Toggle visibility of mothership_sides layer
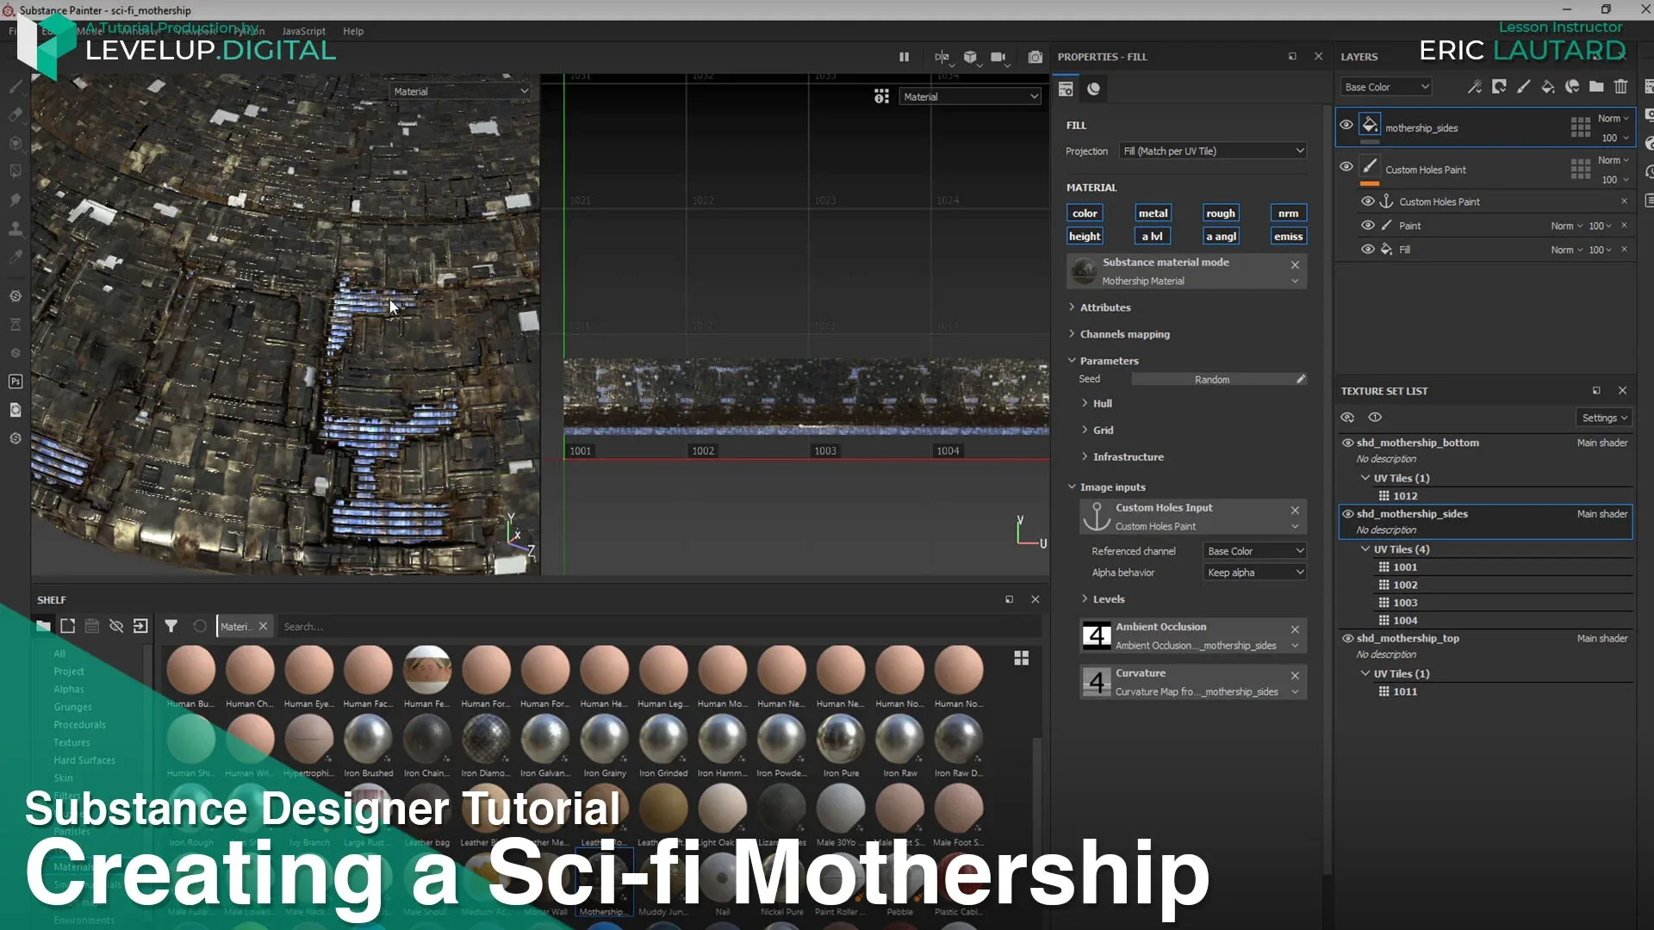The width and height of the screenshot is (1654, 930). tap(1346, 125)
